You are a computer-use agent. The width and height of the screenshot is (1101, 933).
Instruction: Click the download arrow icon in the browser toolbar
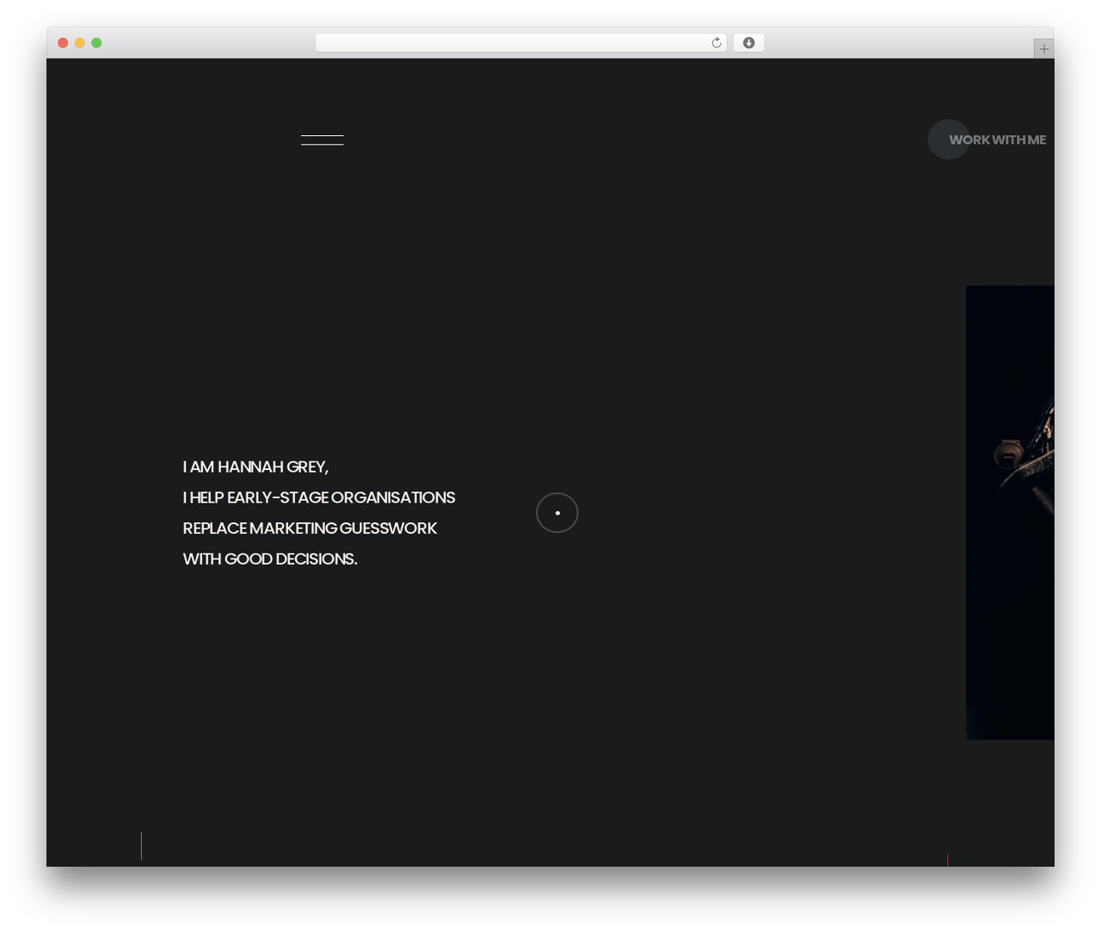tap(748, 43)
